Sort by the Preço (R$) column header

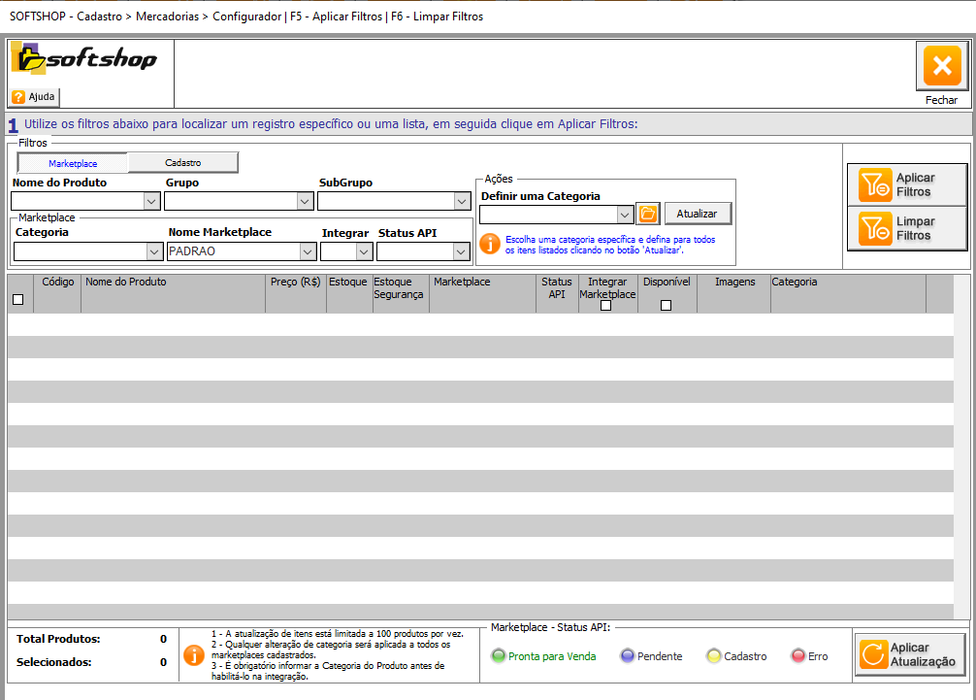295,283
